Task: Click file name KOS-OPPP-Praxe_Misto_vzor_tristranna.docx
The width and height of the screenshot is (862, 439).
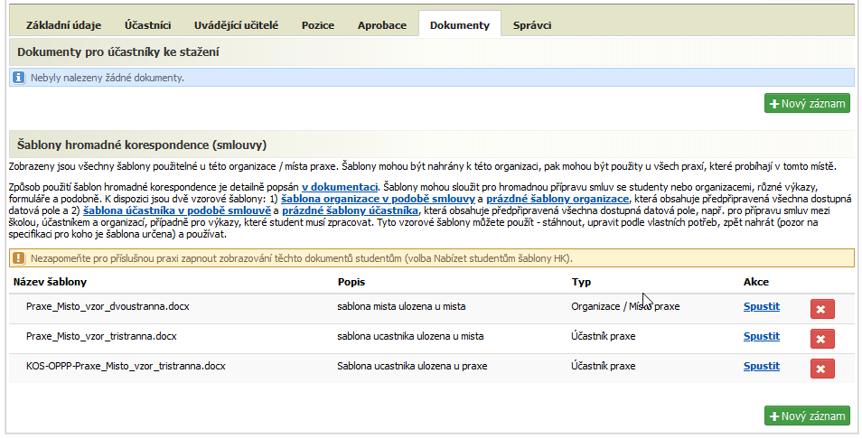Action: coord(126,366)
